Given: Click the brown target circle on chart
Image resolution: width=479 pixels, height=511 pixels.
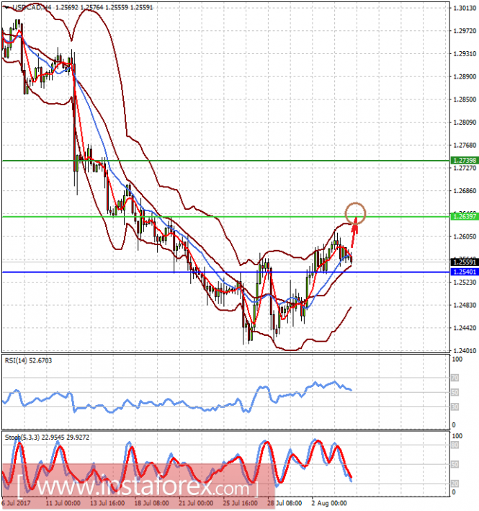Looking at the screenshot, I should pyautogui.click(x=356, y=213).
